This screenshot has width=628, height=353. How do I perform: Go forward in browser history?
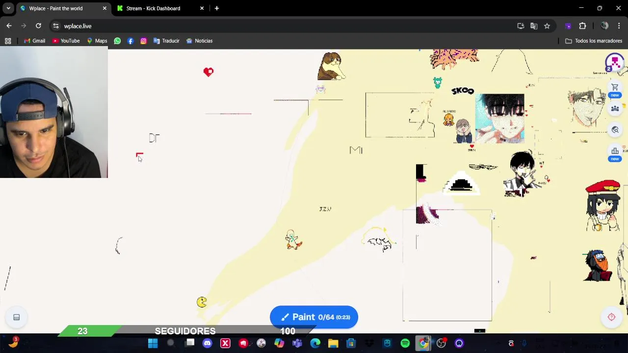point(24,26)
